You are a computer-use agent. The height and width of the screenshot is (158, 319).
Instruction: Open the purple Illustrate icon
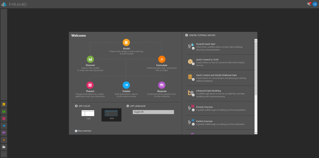[x=161, y=85]
